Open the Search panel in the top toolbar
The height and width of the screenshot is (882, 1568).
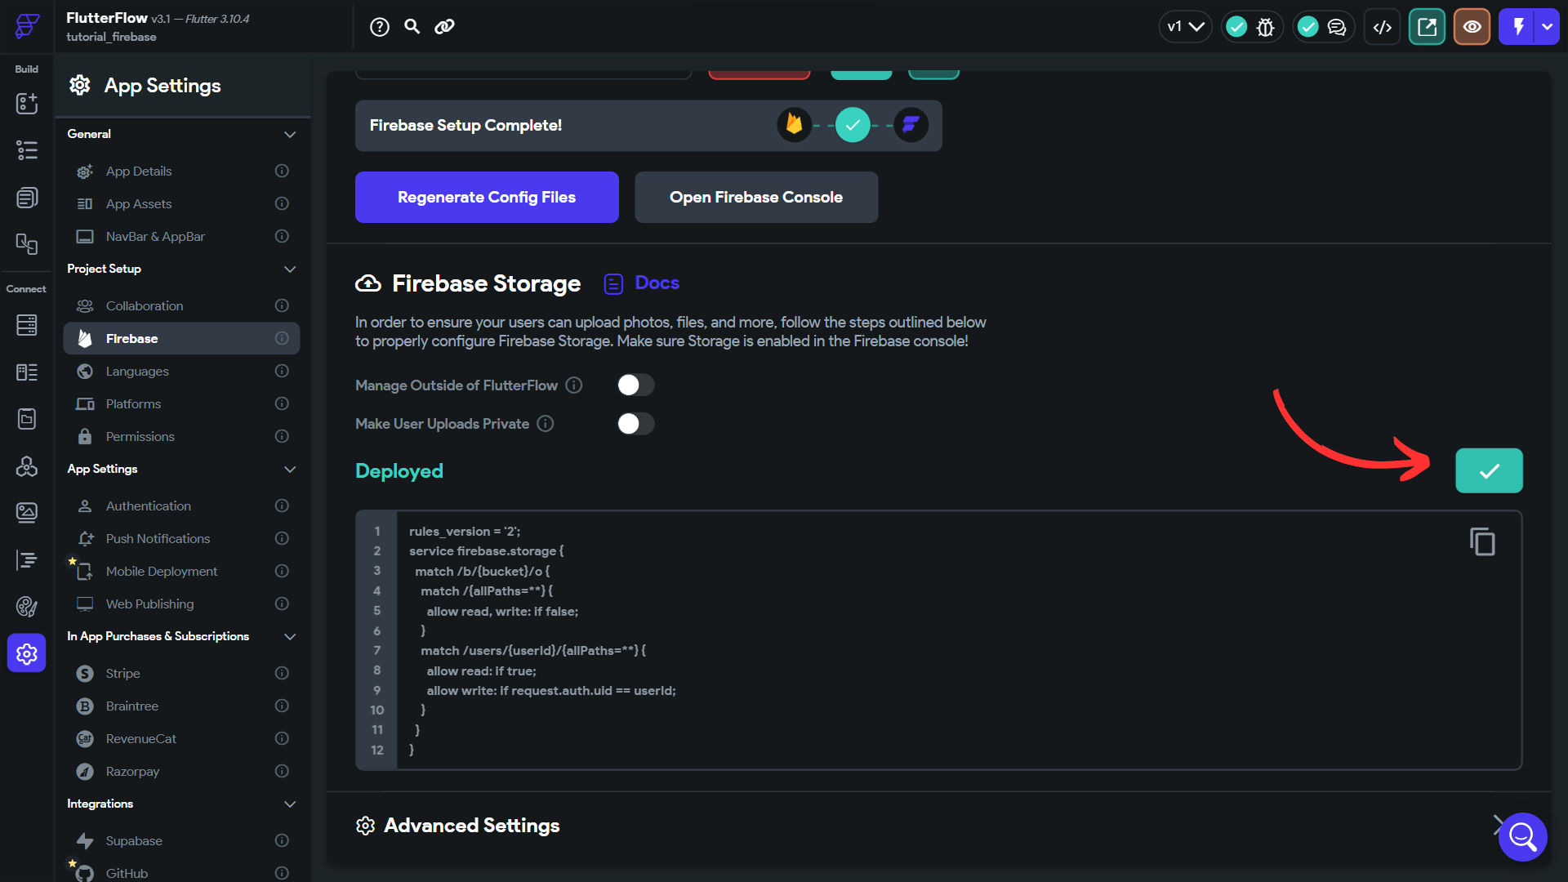coord(412,26)
